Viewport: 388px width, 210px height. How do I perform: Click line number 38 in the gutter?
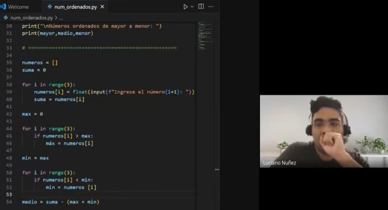9,84
